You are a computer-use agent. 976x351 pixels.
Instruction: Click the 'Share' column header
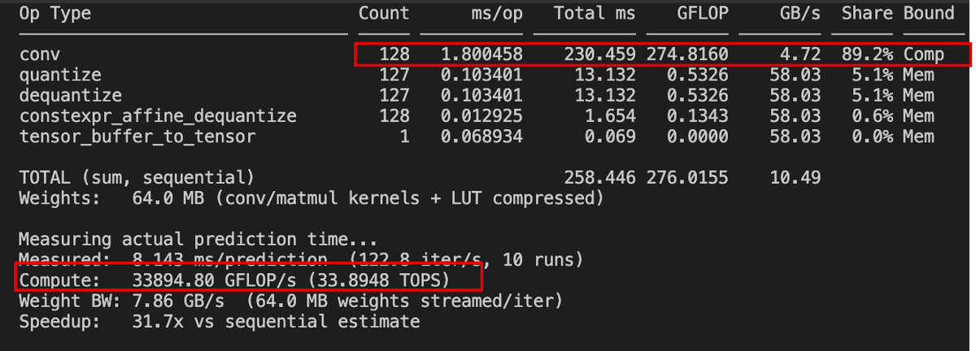point(867,14)
